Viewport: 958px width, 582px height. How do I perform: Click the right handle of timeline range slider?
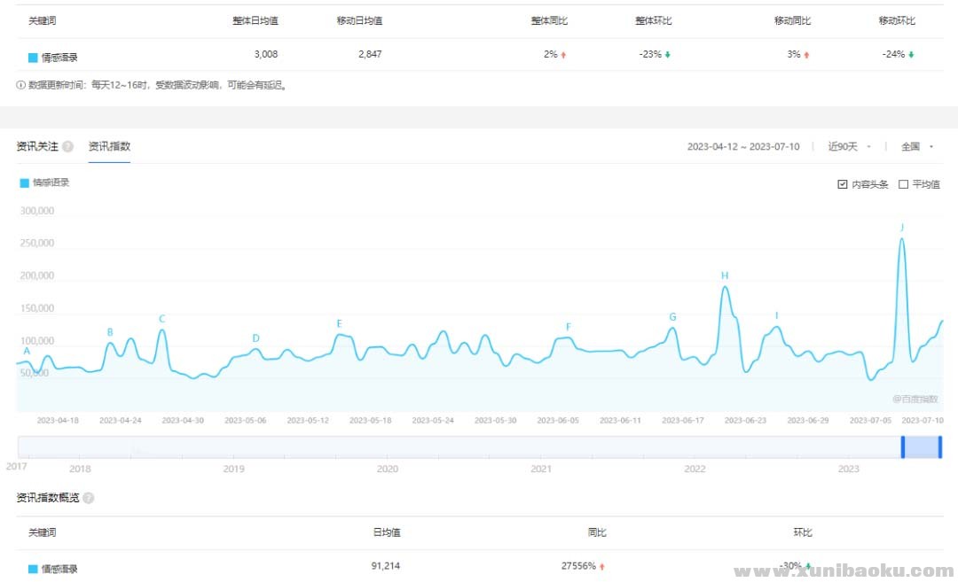[940, 447]
